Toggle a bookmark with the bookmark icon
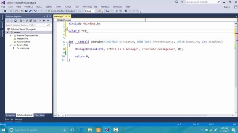 [x=126, y=11]
